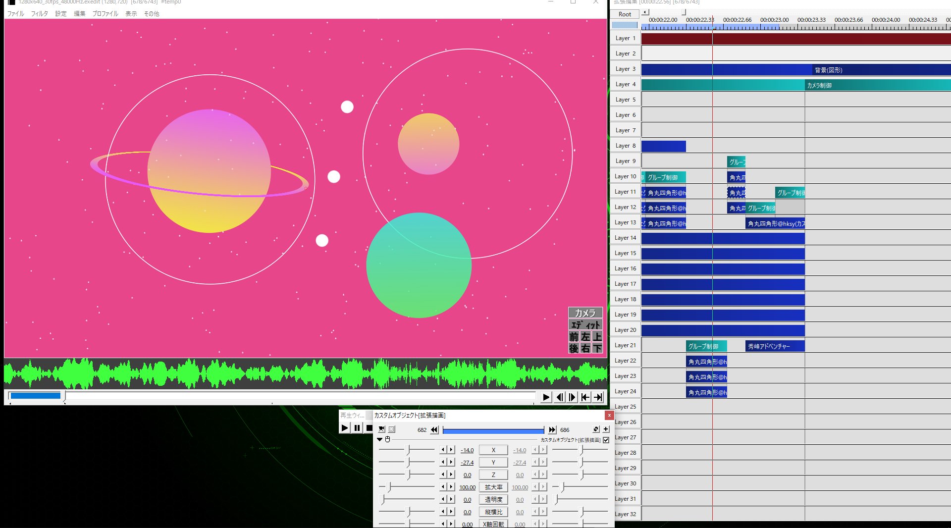Open the Root scene selector
This screenshot has height=528, width=951.
point(625,14)
